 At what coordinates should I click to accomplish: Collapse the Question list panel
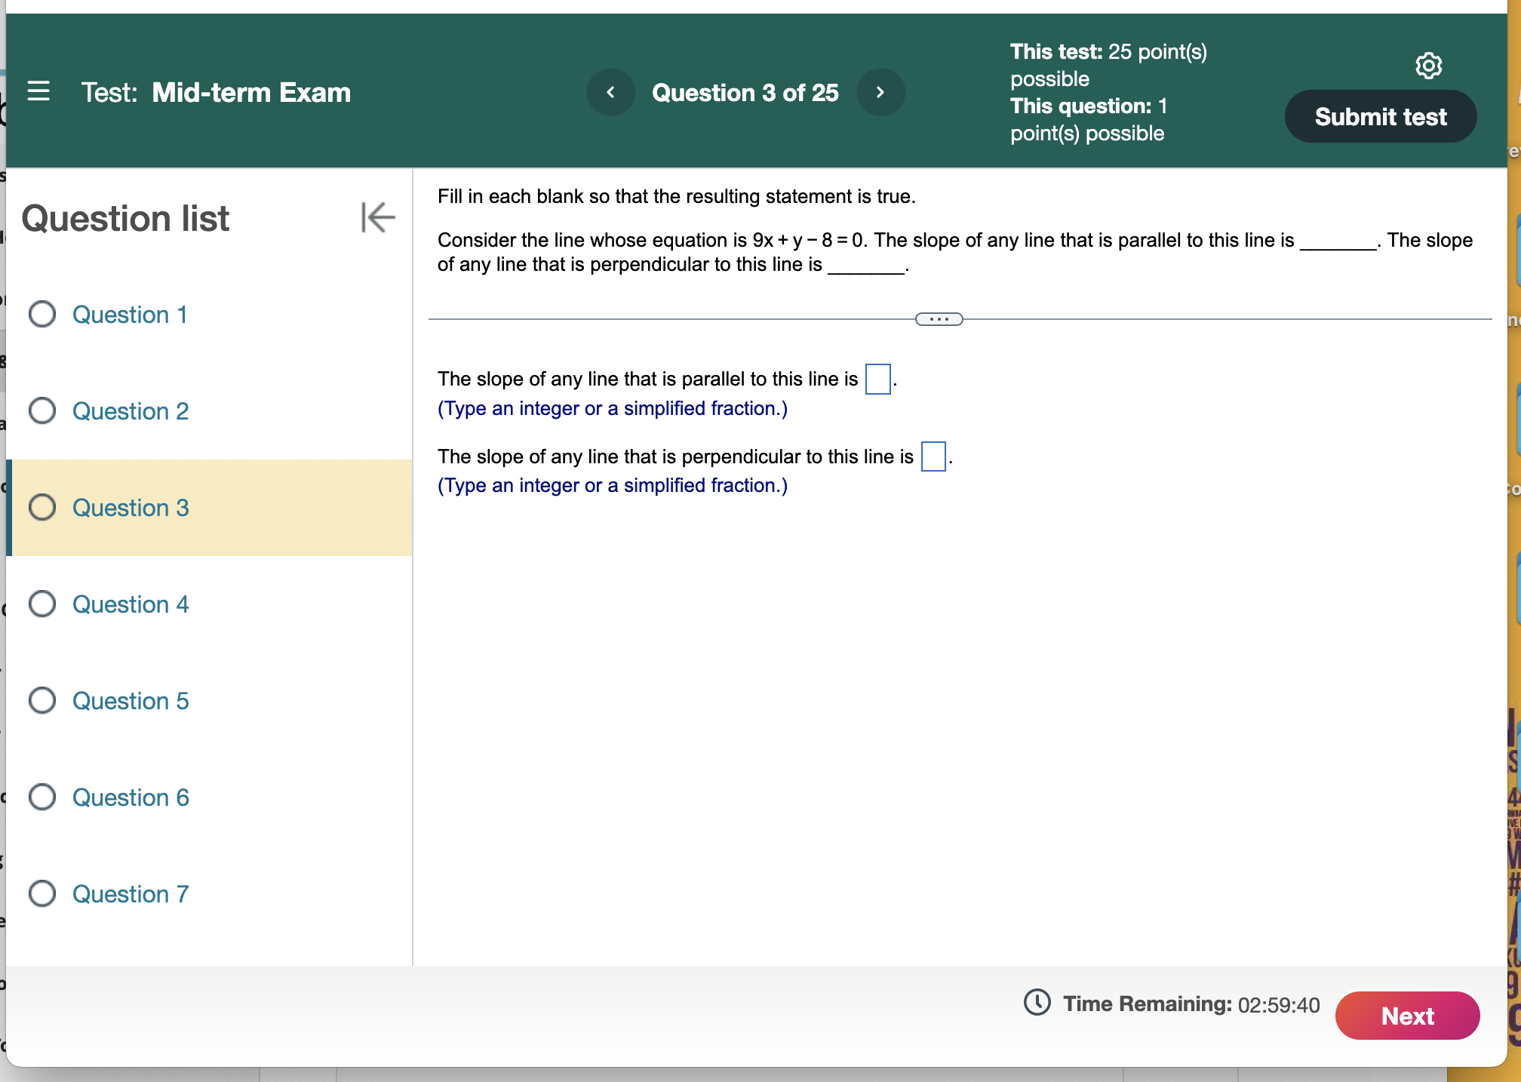377,217
